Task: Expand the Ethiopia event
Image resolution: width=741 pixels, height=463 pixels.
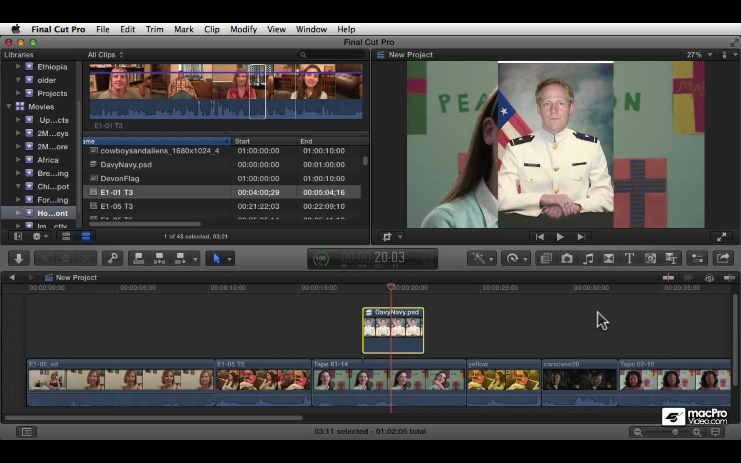Action: coord(18,66)
